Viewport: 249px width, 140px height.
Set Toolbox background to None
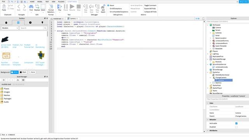[x=32, y=72]
